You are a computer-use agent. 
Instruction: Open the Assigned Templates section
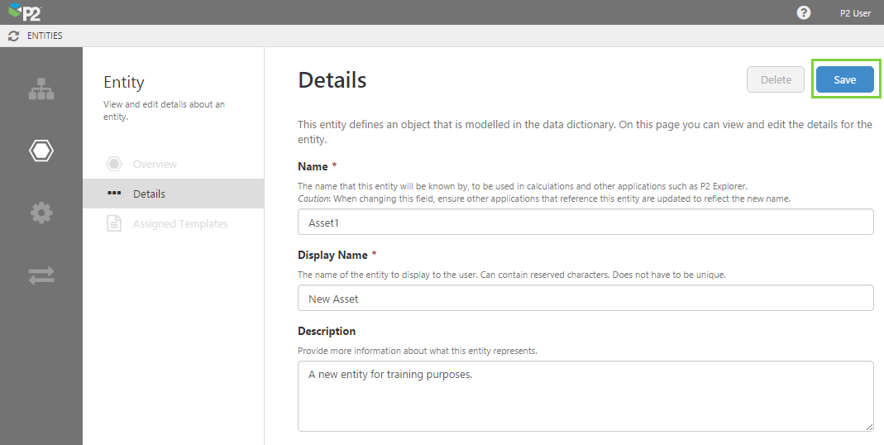point(180,223)
